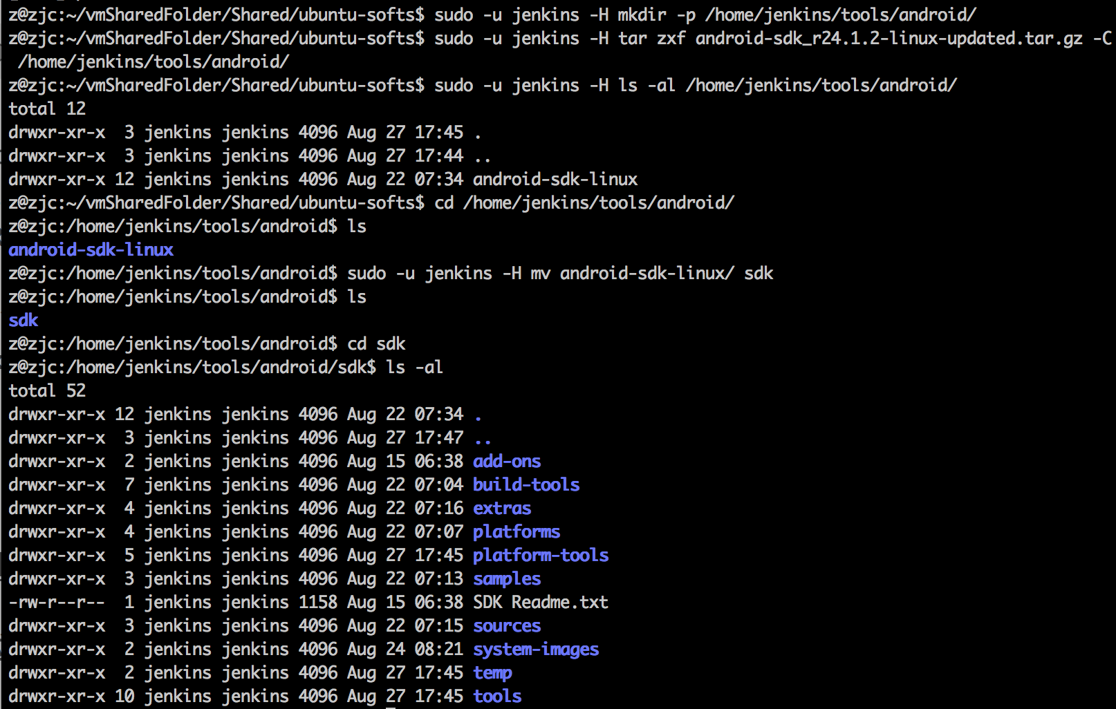Click the 'extras' directory entry
1116x709 pixels.
point(502,508)
